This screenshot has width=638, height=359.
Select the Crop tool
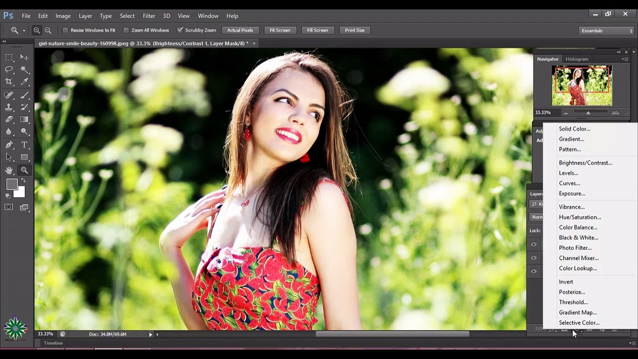pyautogui.click(x=9, y=81)
